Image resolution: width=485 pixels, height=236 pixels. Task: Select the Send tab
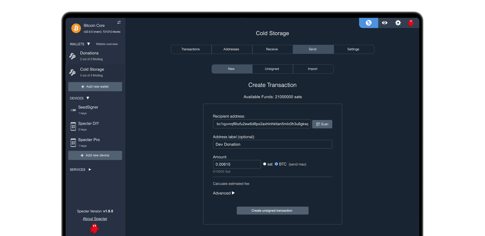313,49
